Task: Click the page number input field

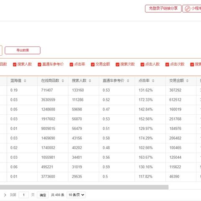Action: click(24, 195)
